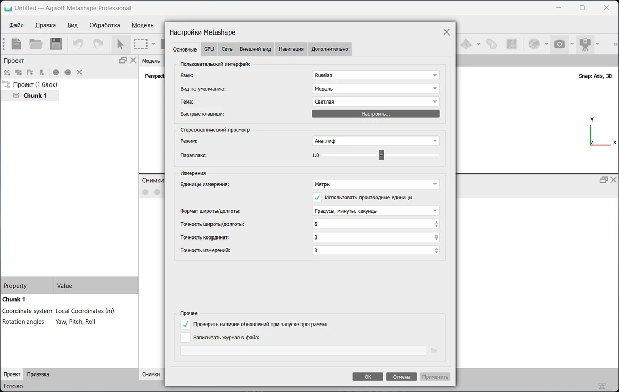Adjust the parallax slider handle
This screenshot has height=392, width=619.
(381, 155)
